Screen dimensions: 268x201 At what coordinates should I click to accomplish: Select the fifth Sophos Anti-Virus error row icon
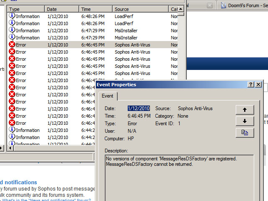point(12,73)
